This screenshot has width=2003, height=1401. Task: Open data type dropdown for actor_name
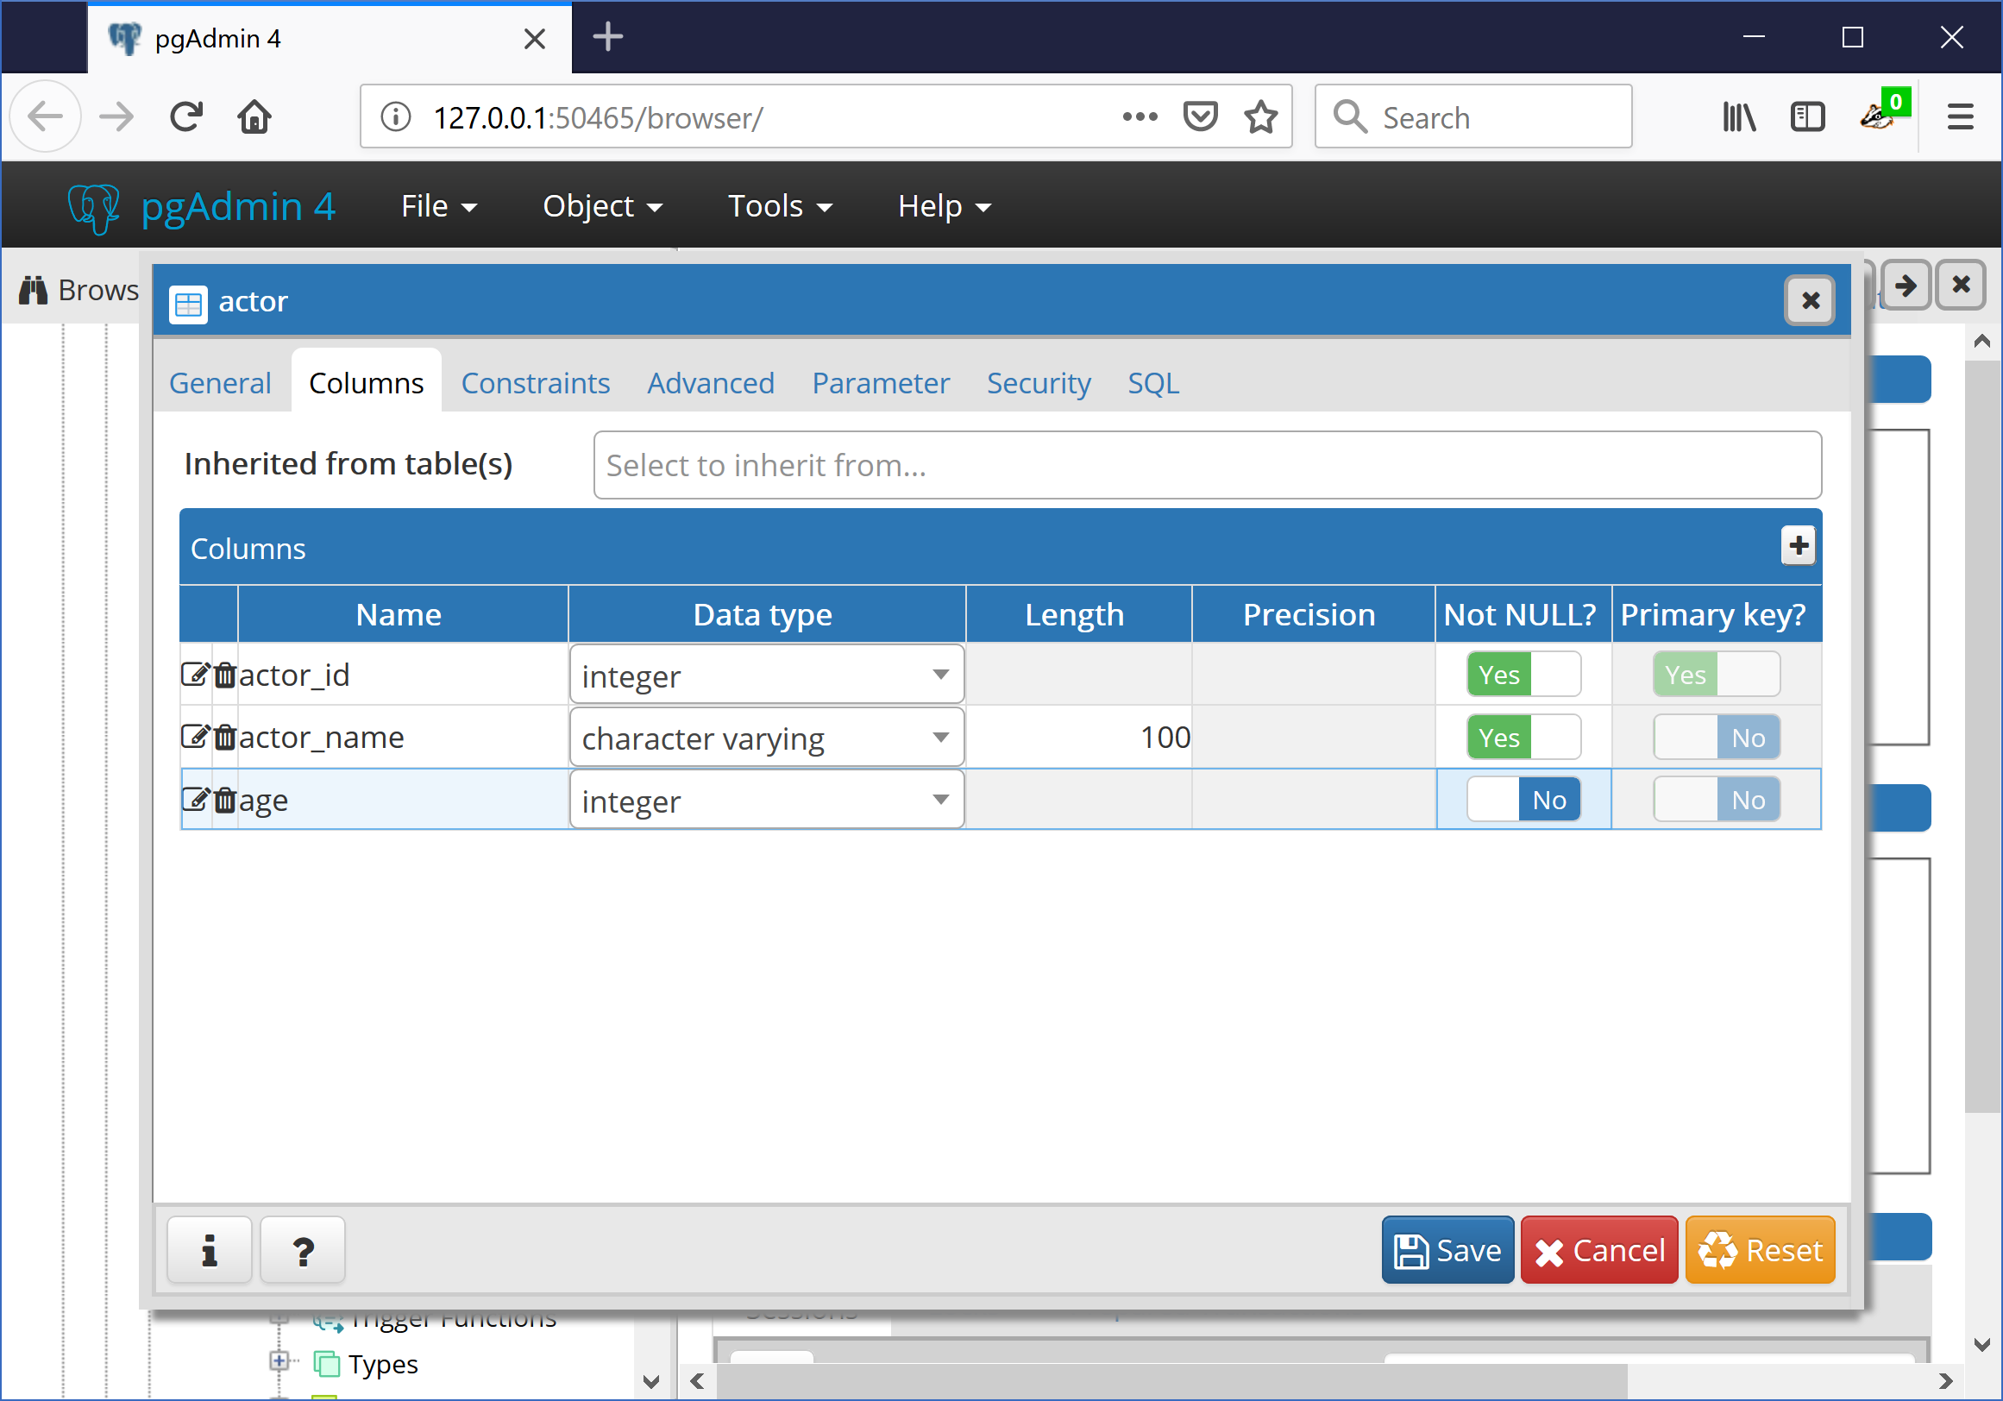coord(766,737)
